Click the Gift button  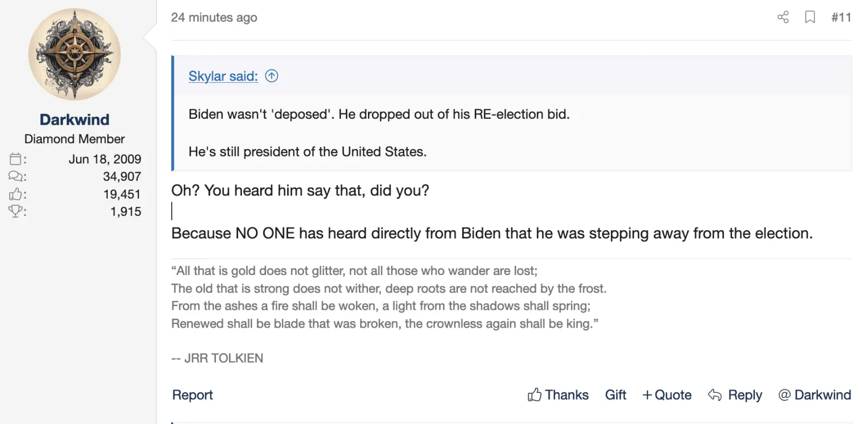[615, 395]
